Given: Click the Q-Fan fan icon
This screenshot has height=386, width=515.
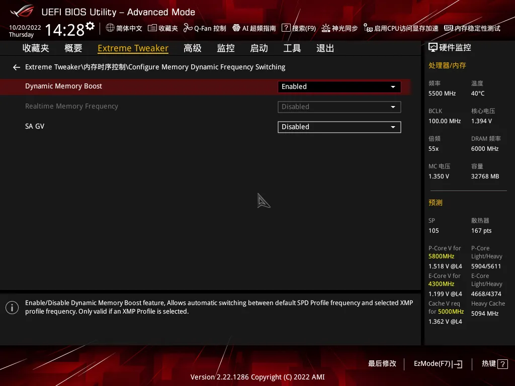Looking at the screenshot, I should point(188,28).
